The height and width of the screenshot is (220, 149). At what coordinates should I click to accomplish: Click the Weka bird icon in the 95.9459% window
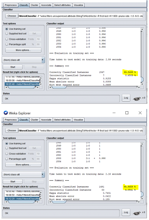click(137, 213)
